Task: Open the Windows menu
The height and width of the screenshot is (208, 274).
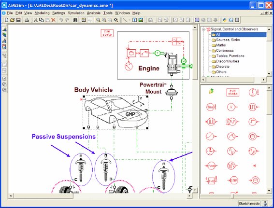Action: point(122,13)
